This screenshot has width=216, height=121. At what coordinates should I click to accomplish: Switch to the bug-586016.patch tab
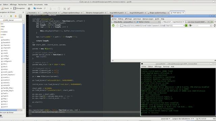tap(117, 13)
